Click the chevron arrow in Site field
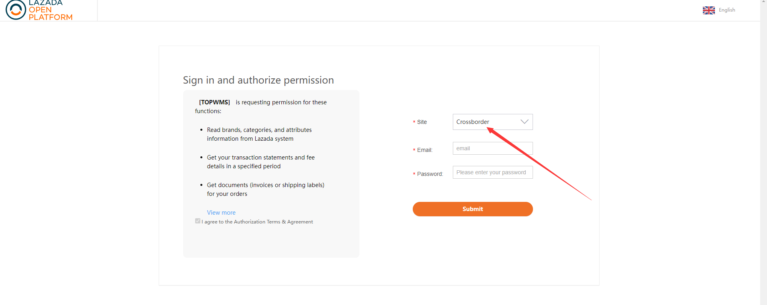 524,122
